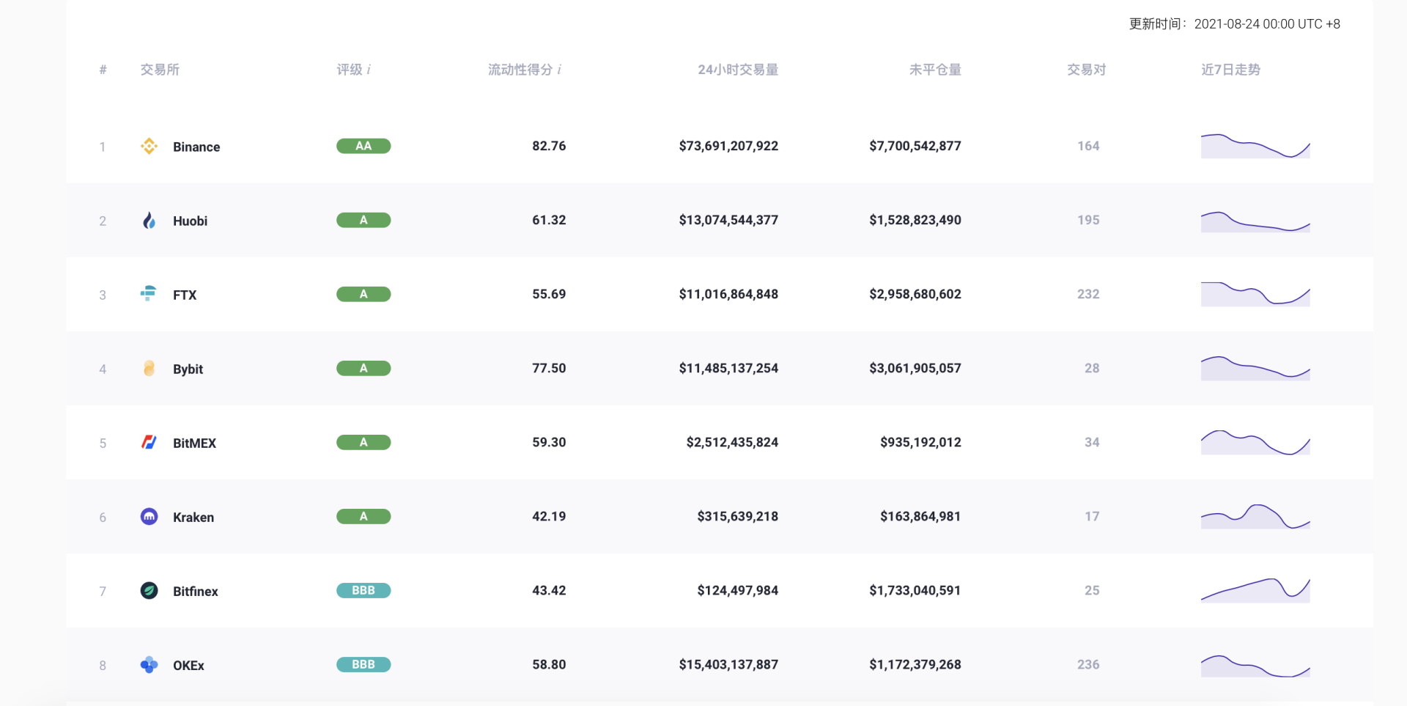
Task: Sort by 流动性得分 column header
Action: pyautogui.click(x=520, y=70)
